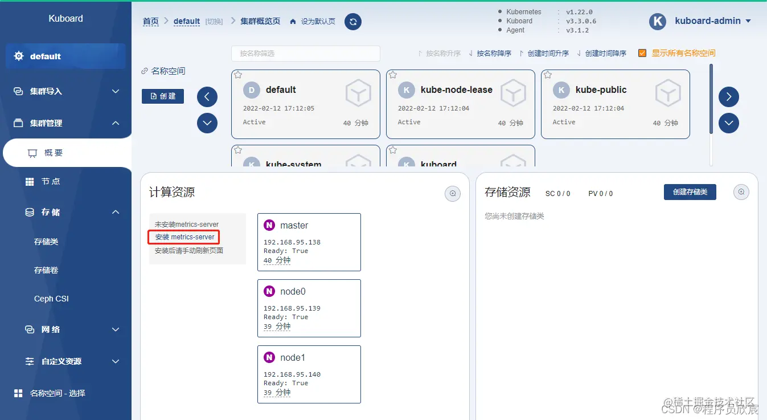
Task: Click the Kuboard logo
Action: 65,18
